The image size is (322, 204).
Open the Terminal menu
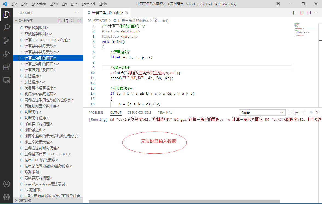[x=88, y=4]
